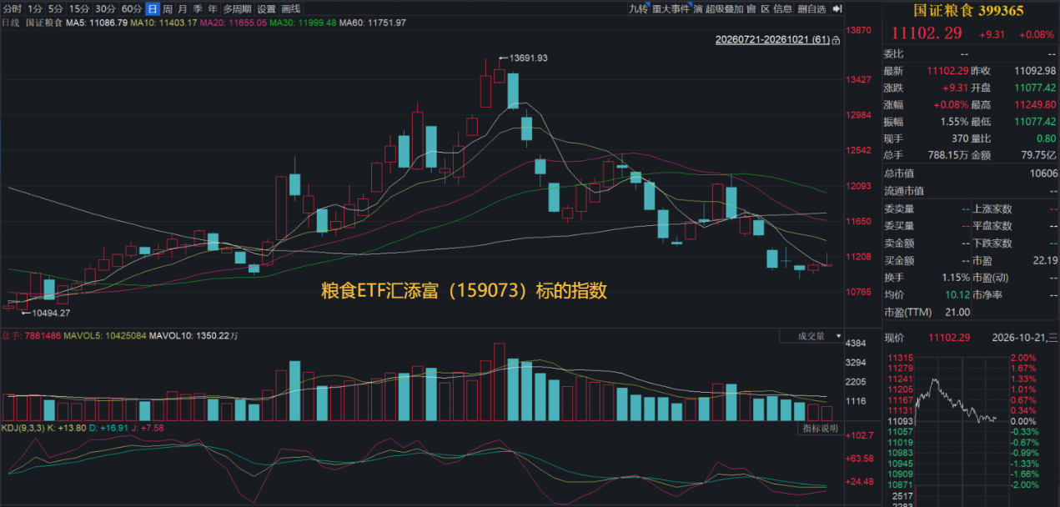
Task: Switch to 周 weekly K-line
Action: (168, 9)
